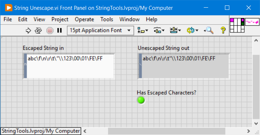
Task: Show Context Help with question mark
Action: click(223, 31)
